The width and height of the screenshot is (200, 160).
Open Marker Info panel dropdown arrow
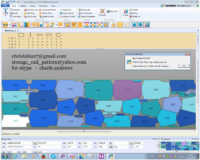pos(154,139)
